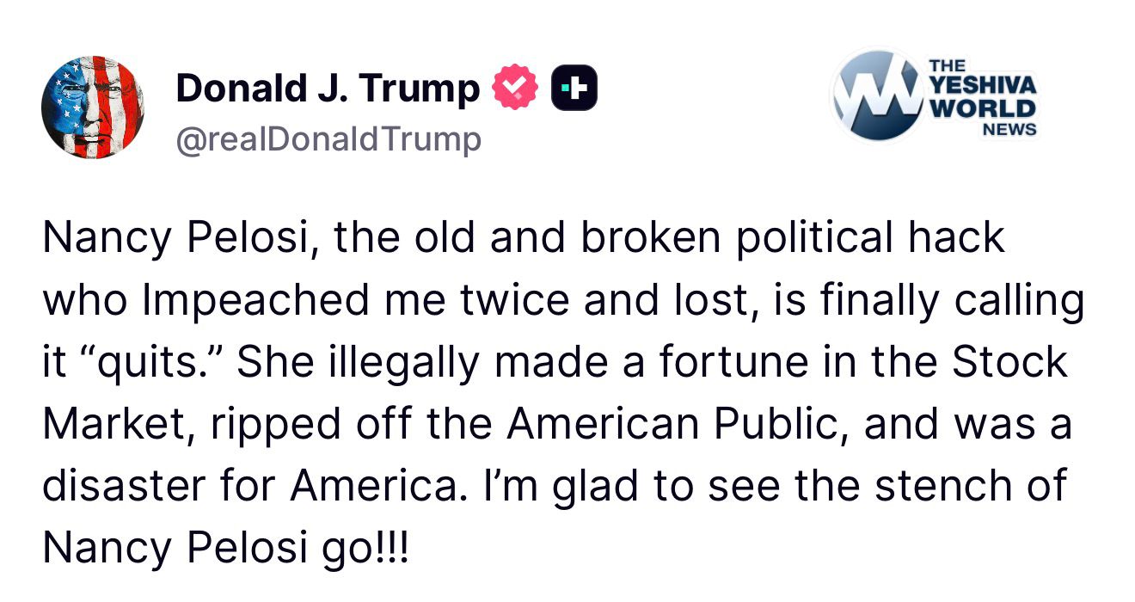This screenshot has height=602, width=1135.
Task: Click the phrase "American Public"
Action: coord(666,424)
